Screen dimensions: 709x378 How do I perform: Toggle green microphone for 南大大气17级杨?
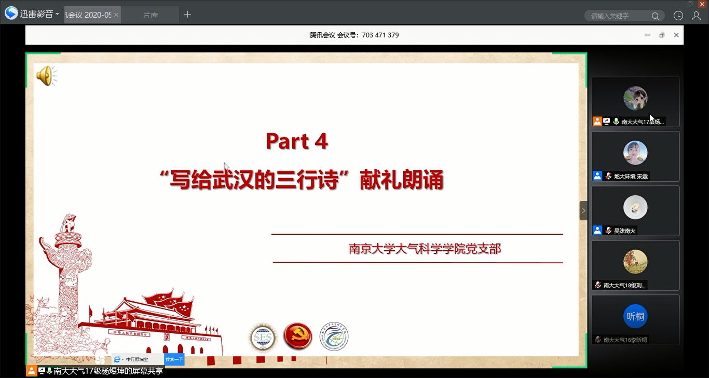click(616, 122)
